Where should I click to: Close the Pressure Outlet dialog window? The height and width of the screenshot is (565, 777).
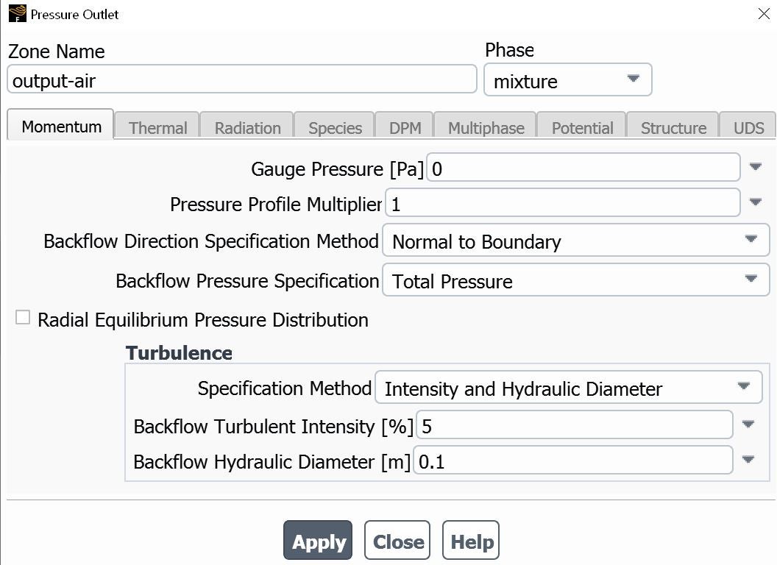click(764, 14)
